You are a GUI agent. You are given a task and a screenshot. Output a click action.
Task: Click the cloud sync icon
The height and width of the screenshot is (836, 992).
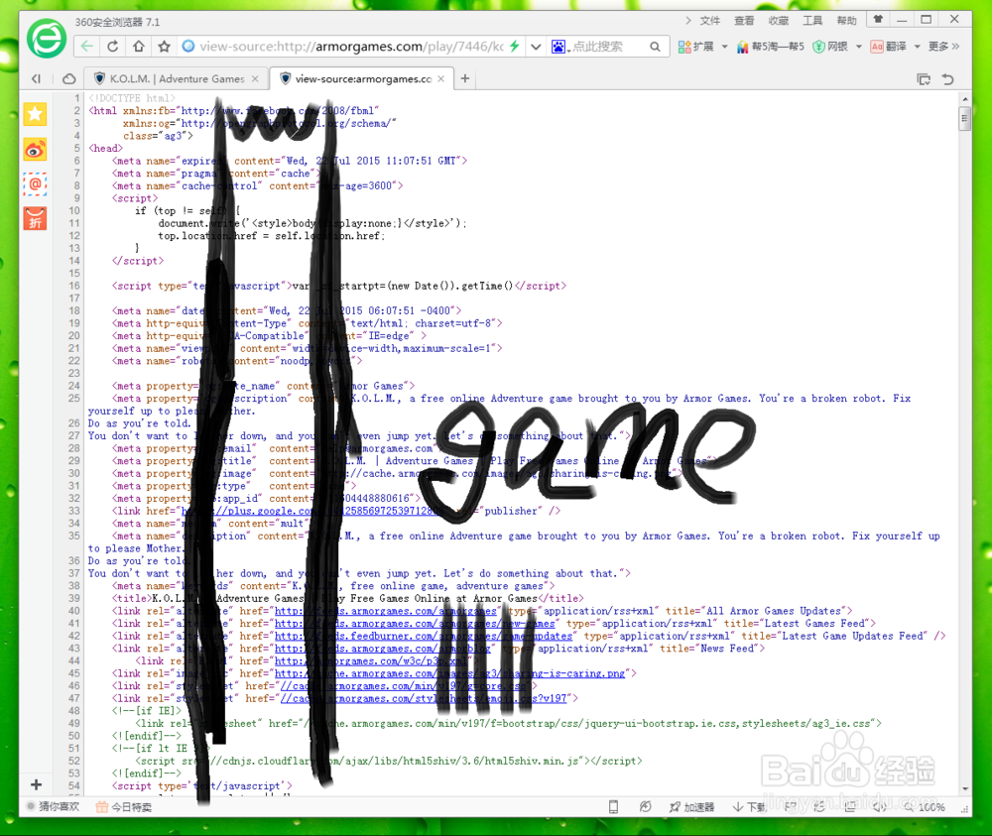point(69,78)
